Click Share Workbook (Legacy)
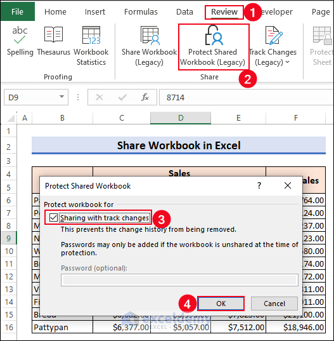334x341 pixels. 149,46
